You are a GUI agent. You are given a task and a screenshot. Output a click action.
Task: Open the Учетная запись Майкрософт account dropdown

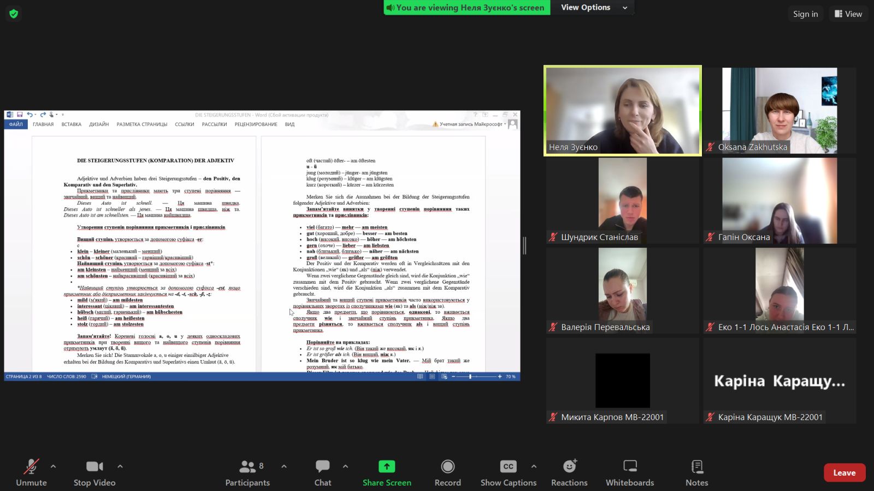point(473,124)
